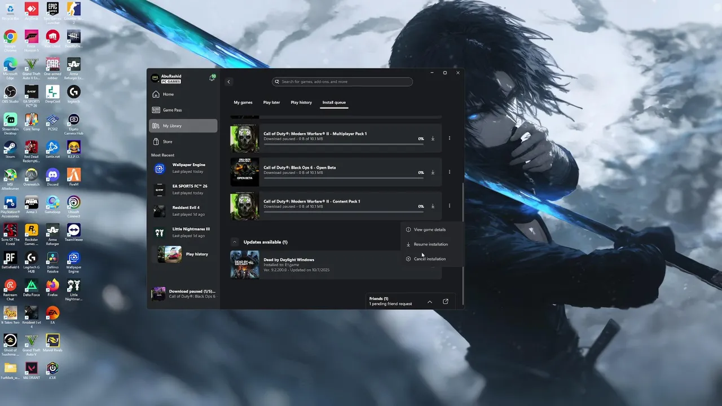Open AbuRashid profile avatar
Image resolution: width=722 pixels, height=406 pixels.
(155, 78)
